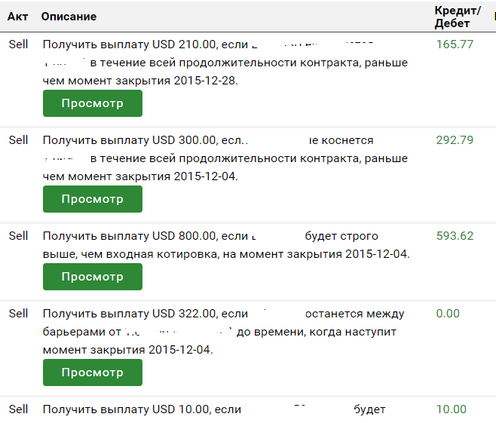Select Sell in the USD 322.00 row
Screen dimensions: 496x423
18,314
